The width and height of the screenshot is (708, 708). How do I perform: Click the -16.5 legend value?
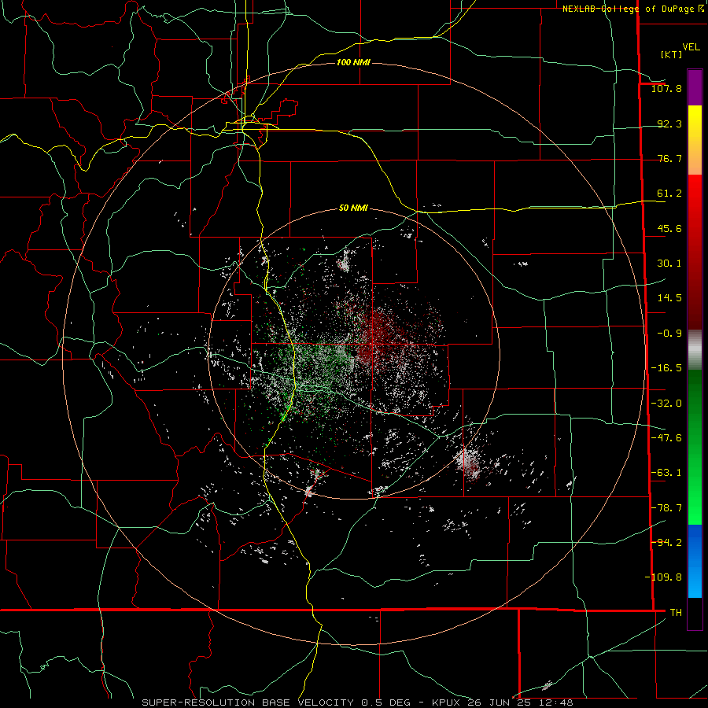coord(666,368)
